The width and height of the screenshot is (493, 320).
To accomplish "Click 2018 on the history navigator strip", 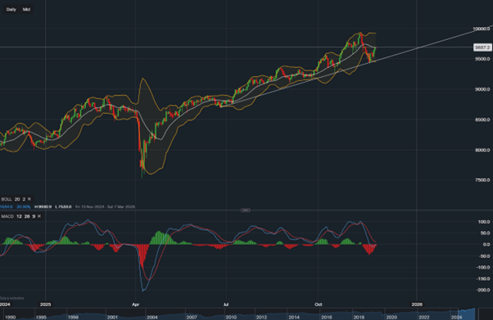I will pos(359,318).
